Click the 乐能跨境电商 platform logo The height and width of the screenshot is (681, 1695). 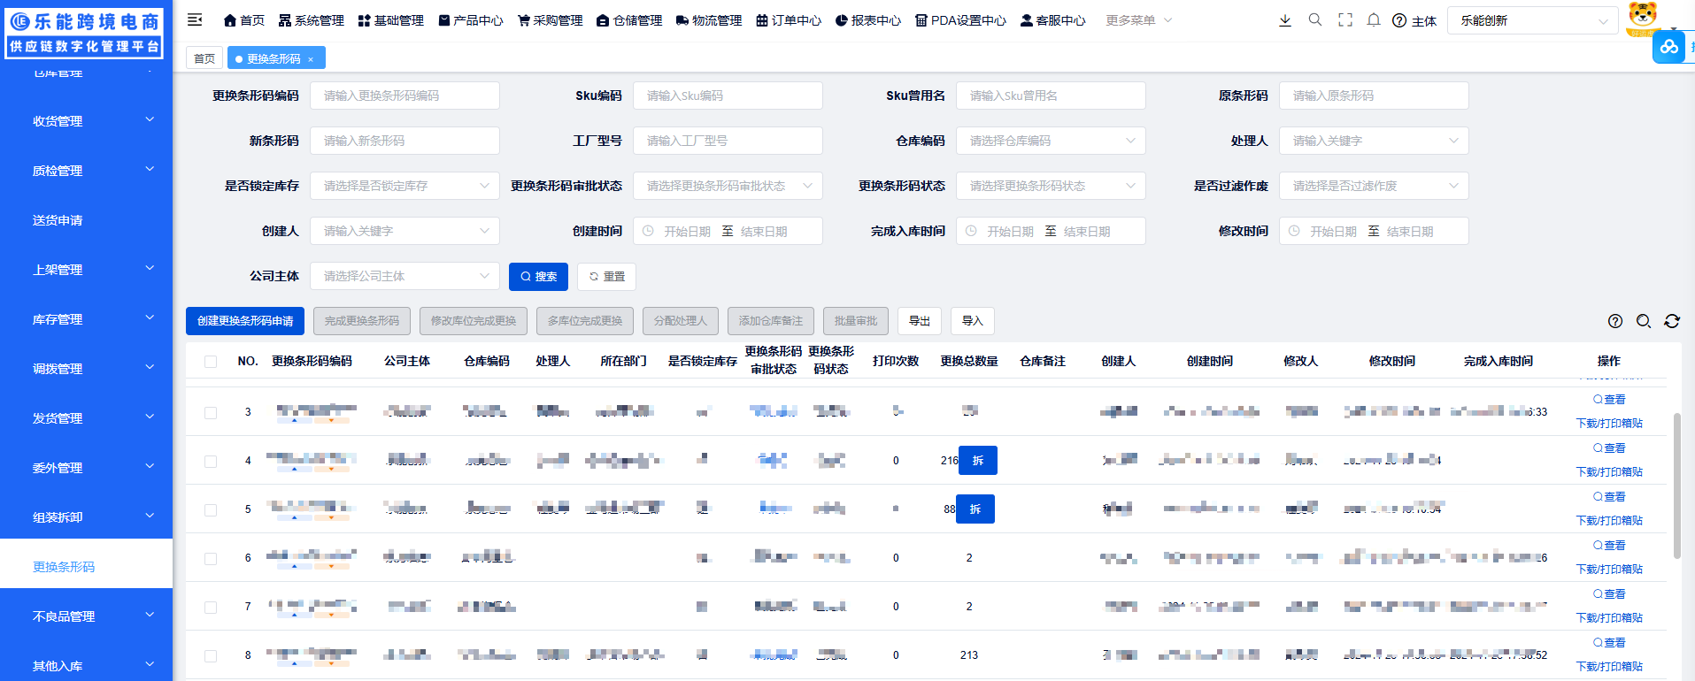point(85,33)
